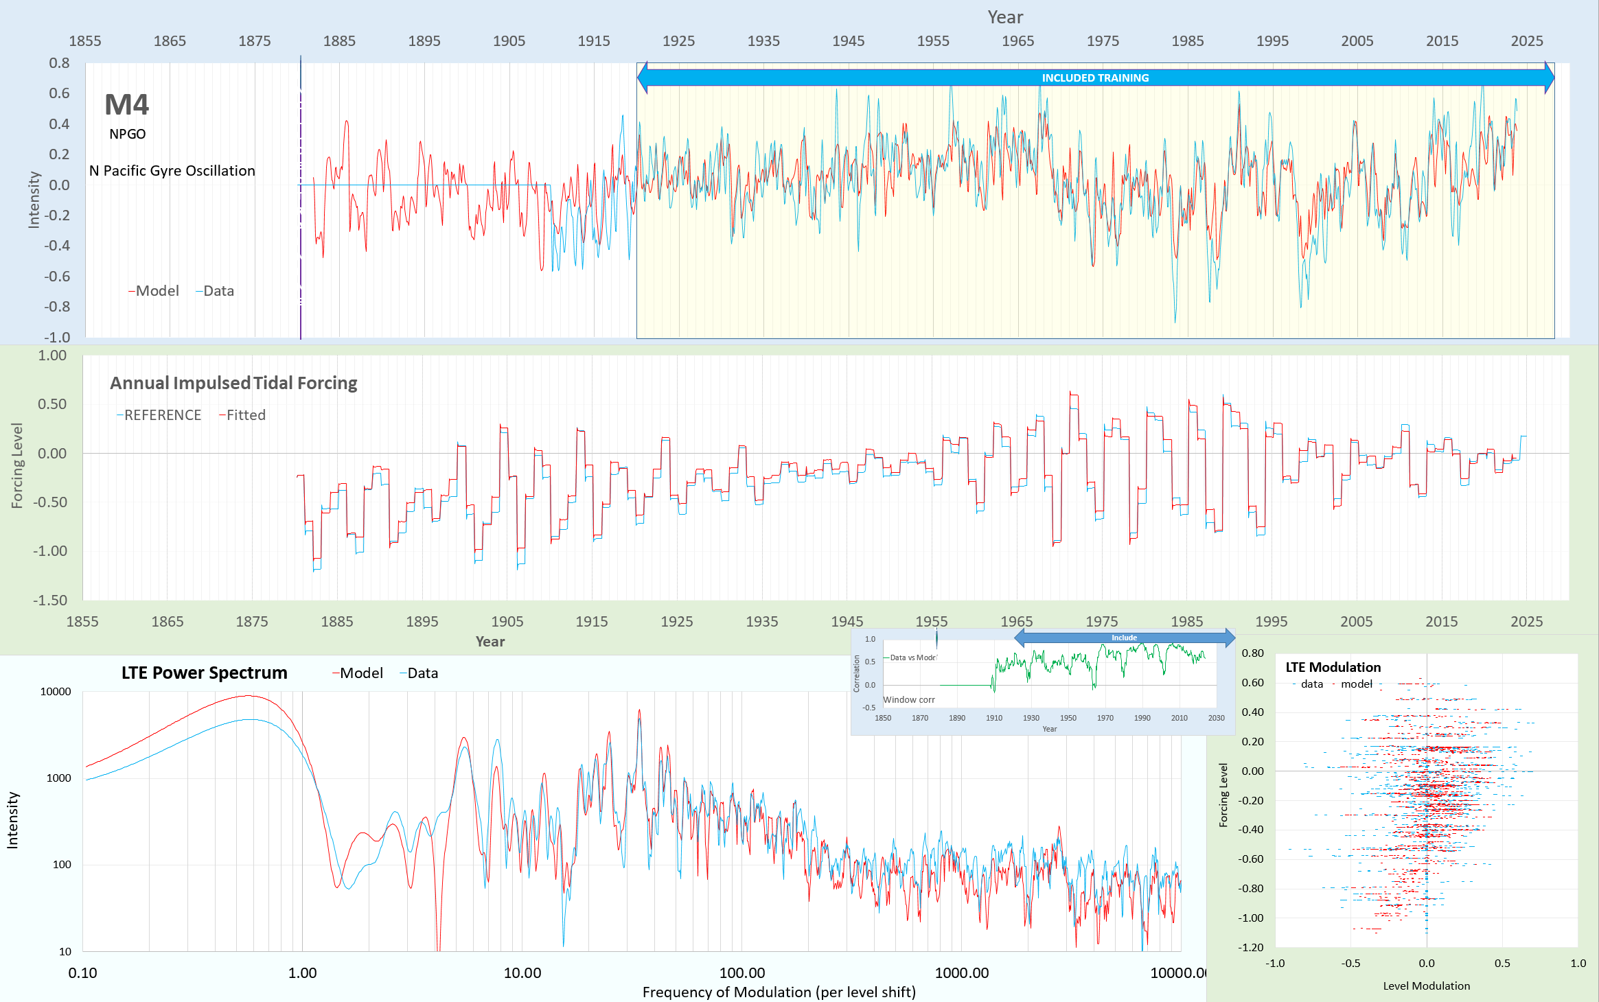This screenshot has height=1002, width=1599.
Task: Click the blue Data legend entry under M4
Action: (x=216, y=291)
